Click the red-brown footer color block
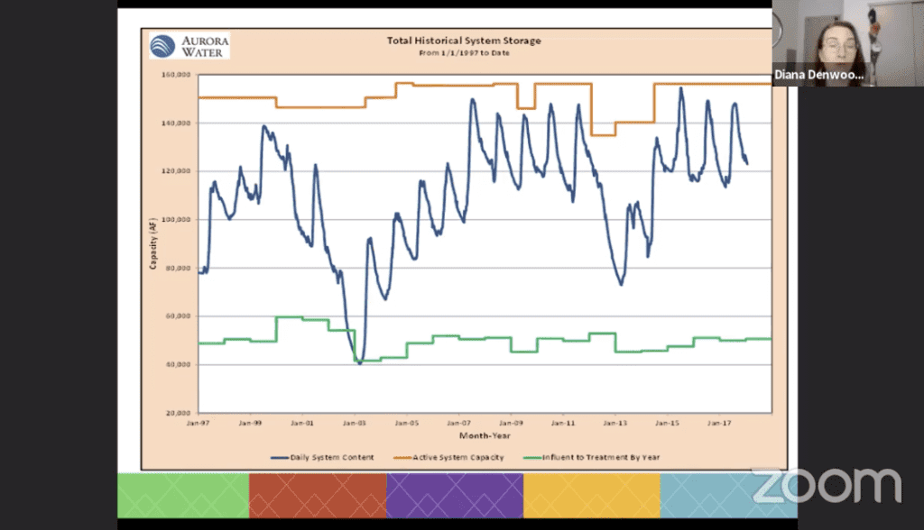Image resolution: width=924 pixels, height=530 pixels. [x=317, y=495]
